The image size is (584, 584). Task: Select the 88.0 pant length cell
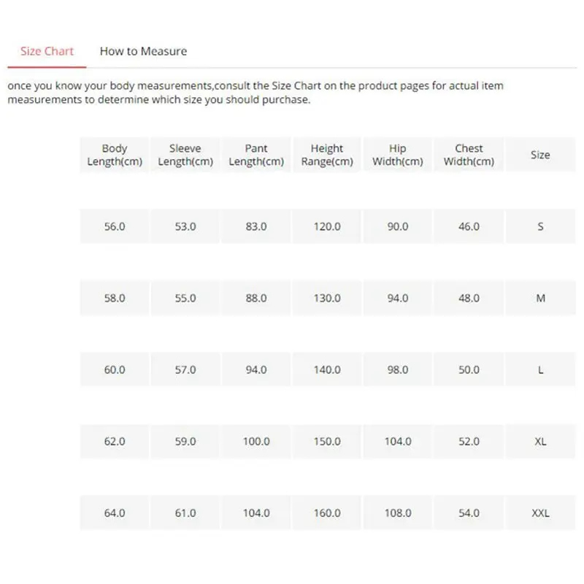click(x=256, y=298)
